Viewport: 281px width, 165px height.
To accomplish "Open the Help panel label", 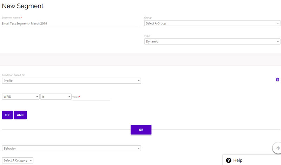I will pyautogui.click(x=238, y=160).
